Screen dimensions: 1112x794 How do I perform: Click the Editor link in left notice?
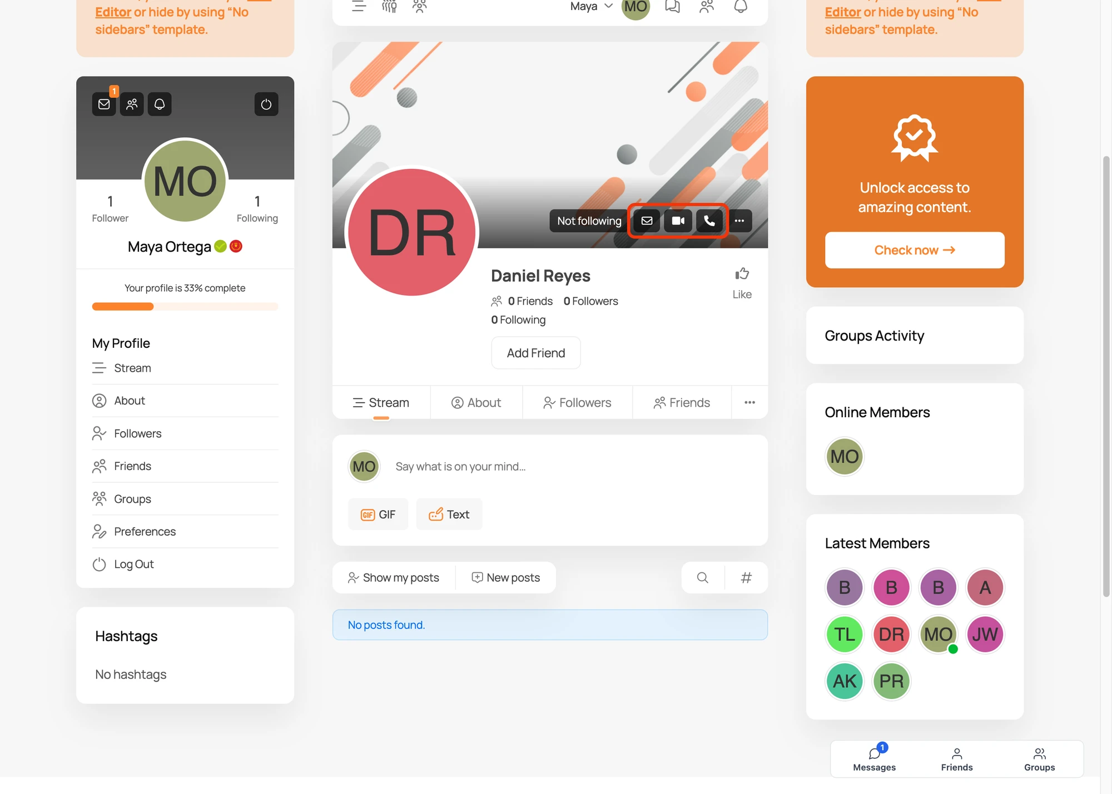tap(113, 12)
